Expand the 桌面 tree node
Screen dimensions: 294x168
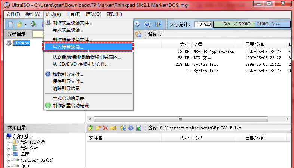(x=9, y=154)
